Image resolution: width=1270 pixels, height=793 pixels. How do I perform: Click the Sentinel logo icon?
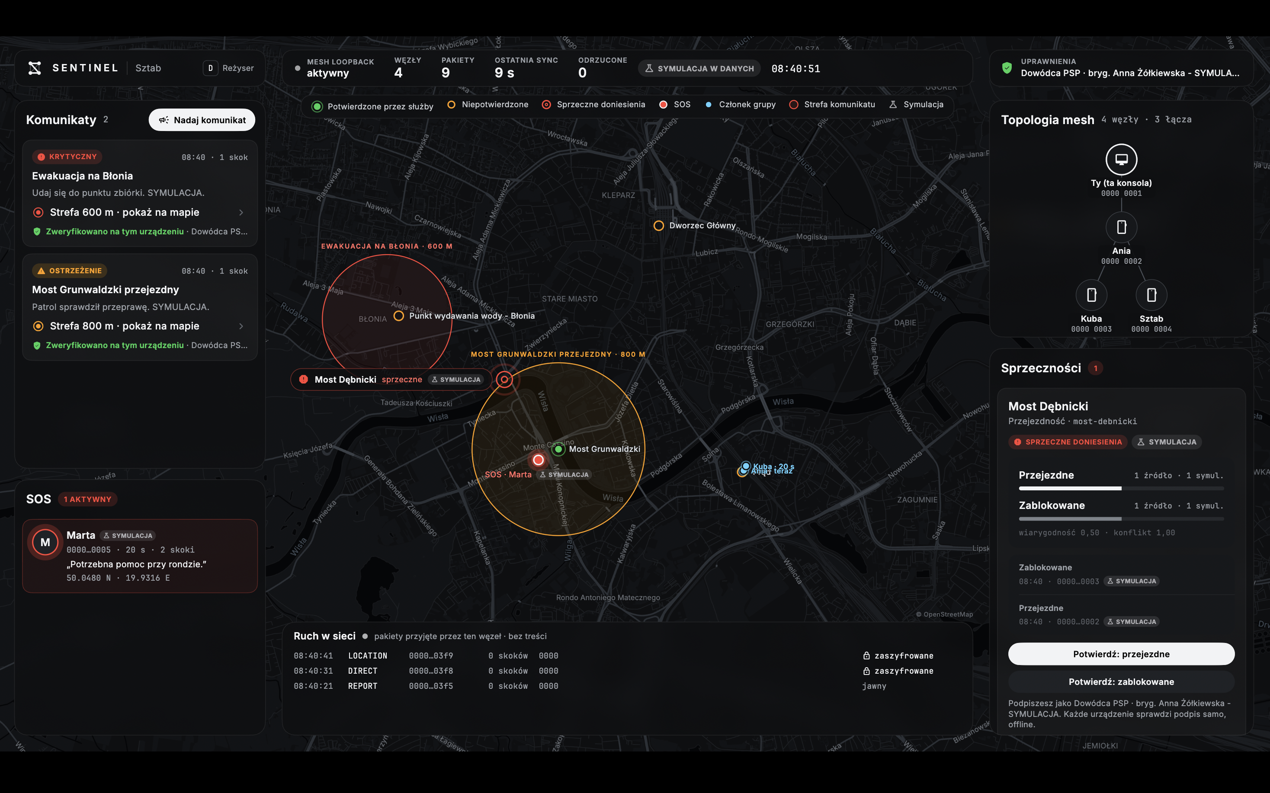(x=35, y=68)
